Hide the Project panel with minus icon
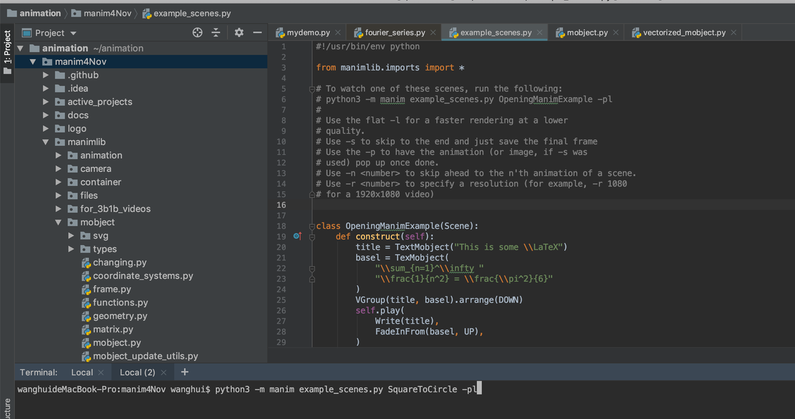Image resolution: width=795 pixels, height=419 pixels. [257, 33]
